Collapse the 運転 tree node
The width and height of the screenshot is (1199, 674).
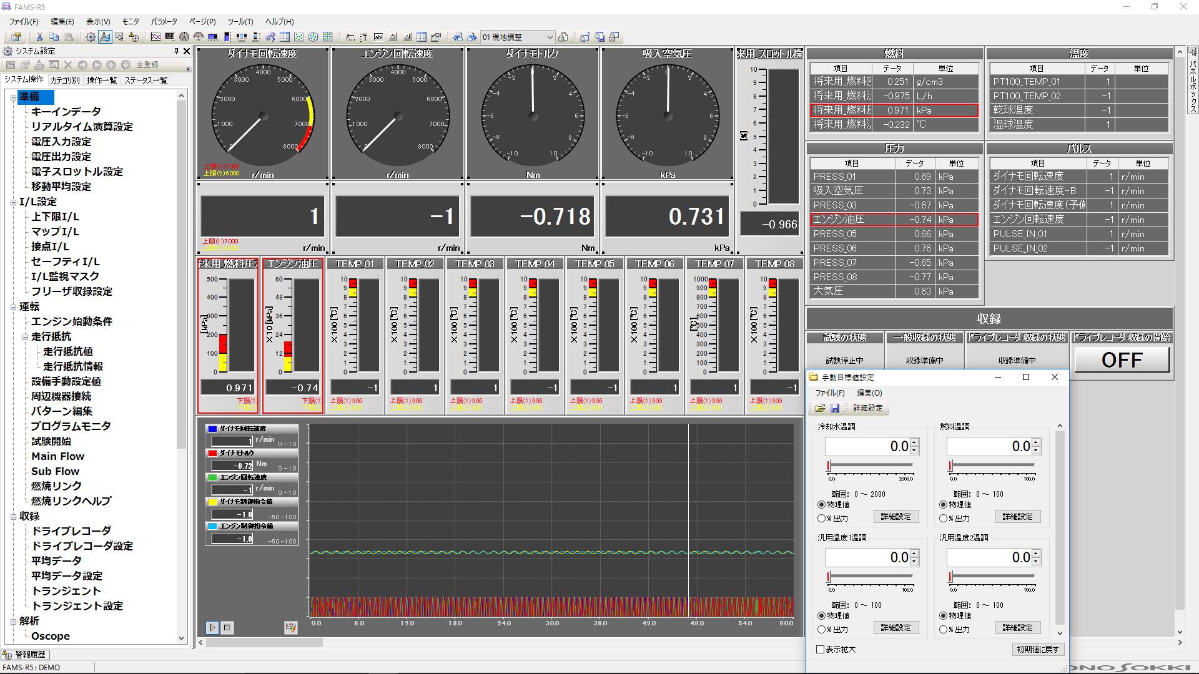click(x=14, y=307)
